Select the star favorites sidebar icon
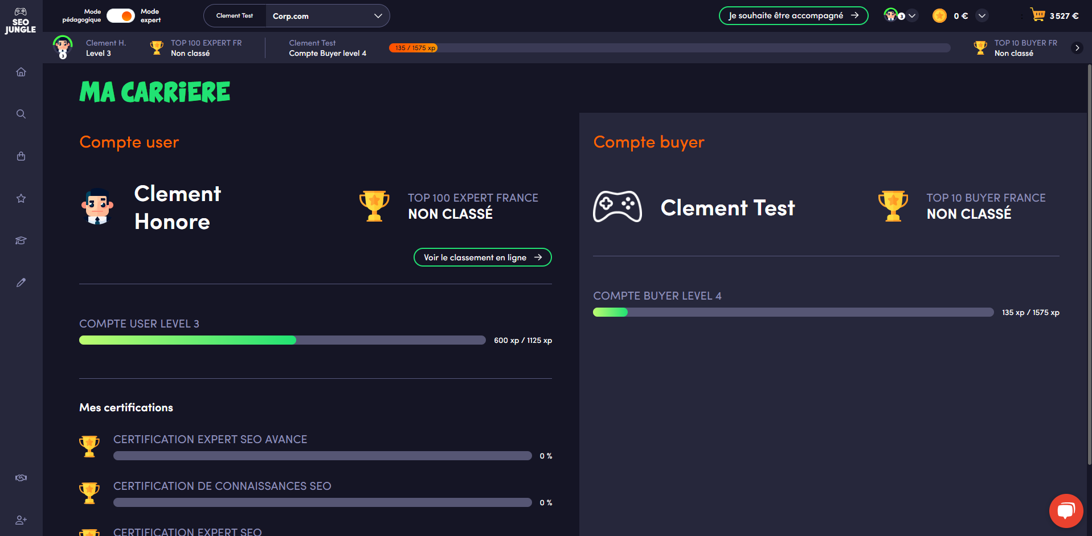Image resolution: width=1092 pixels, height=536 pixels. pos(21,198)
